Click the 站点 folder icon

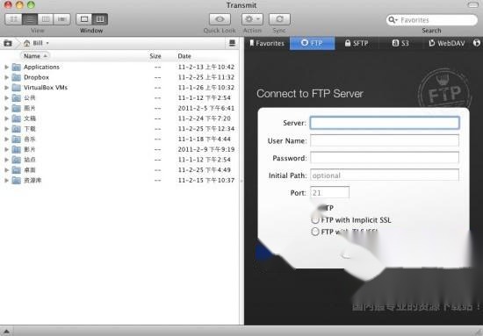pyautogui.click(x=17, y=160)
